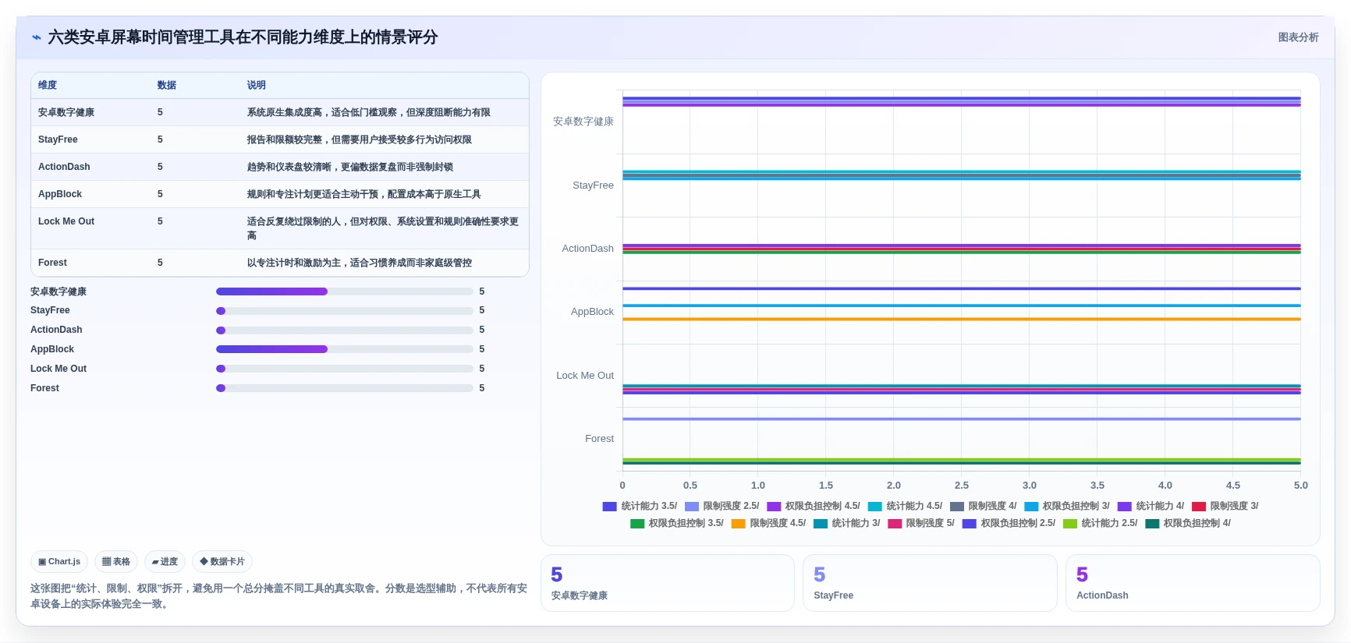Click the Lock Me Out chart axis label
The image size is (1351, 643).
point(585,376)
